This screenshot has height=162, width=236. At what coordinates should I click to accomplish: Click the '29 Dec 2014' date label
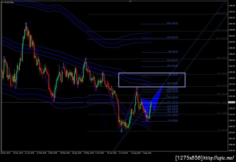[x=18, y=153]
